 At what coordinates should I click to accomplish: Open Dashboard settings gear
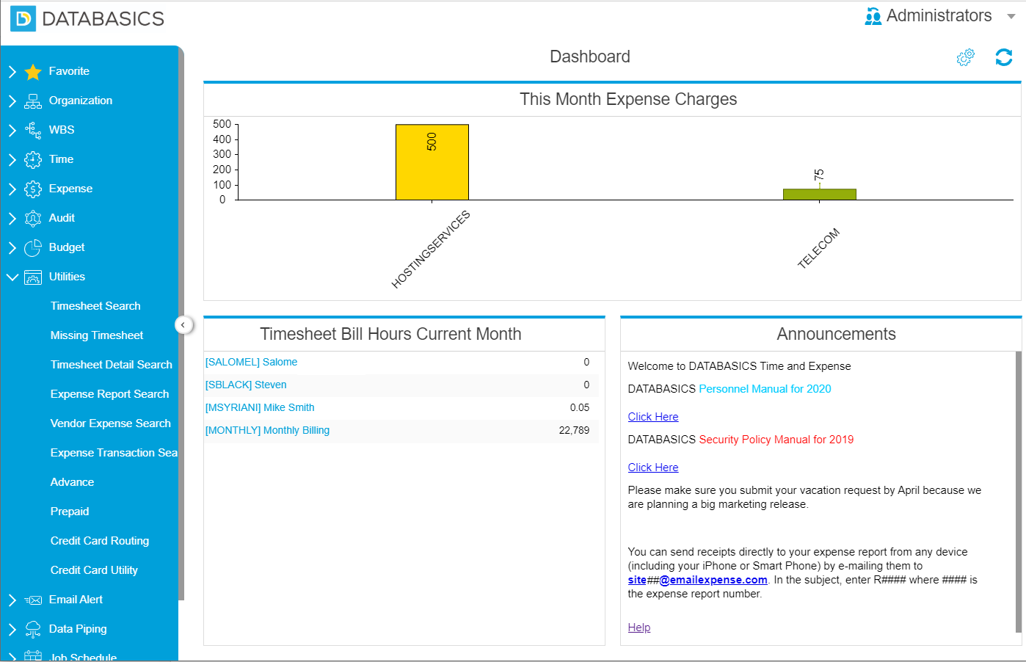point(965,57)
